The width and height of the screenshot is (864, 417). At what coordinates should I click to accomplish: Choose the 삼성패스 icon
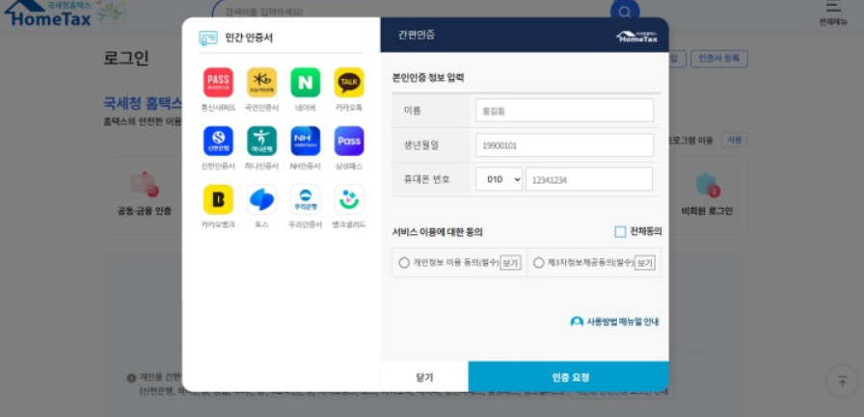click(x=349, y=142)
